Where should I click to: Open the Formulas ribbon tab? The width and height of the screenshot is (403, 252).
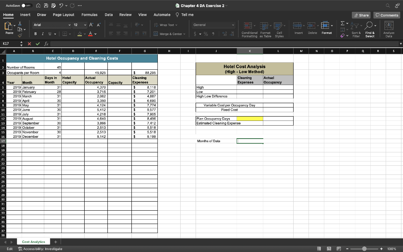(x=89, y=15)
